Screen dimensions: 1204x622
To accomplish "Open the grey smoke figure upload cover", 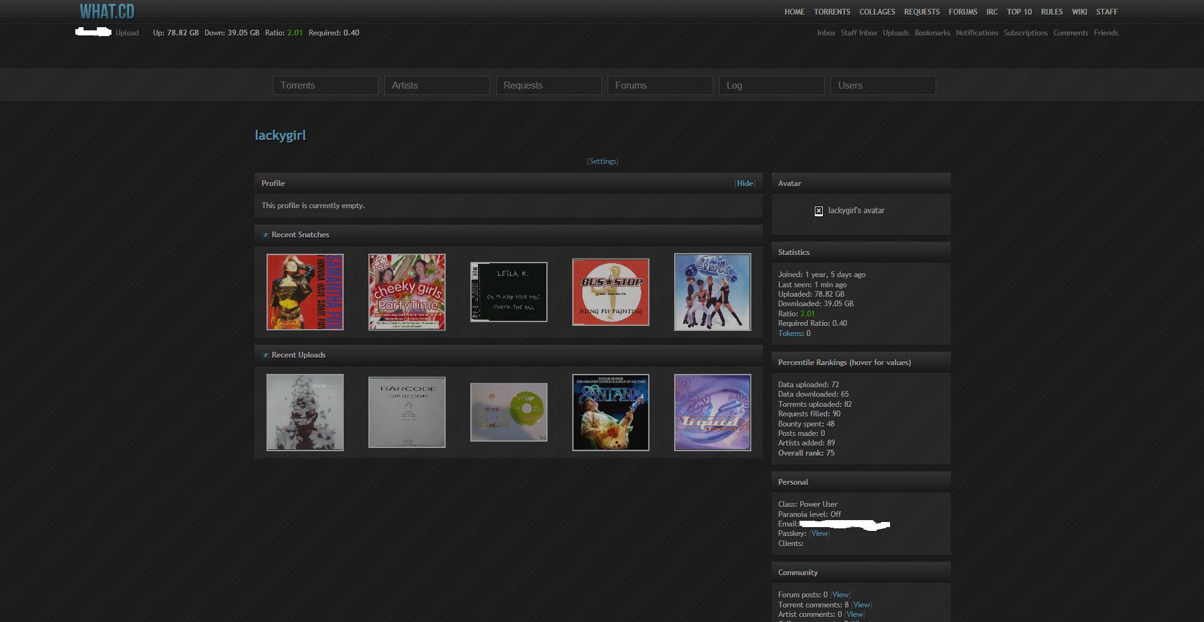I will [305, 413].
